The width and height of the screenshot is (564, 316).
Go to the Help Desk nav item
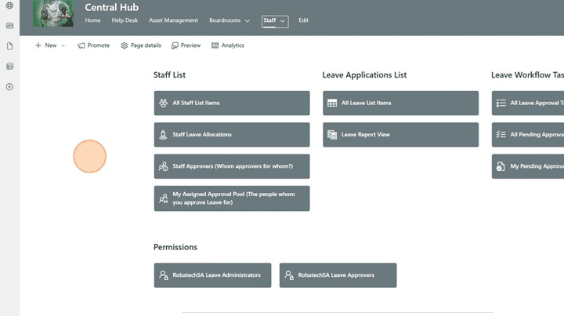125,20
